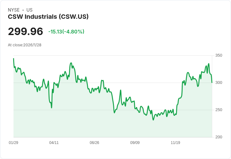Click the 299.96 closing price
Viewport: 231px width, 159px height.
tap(25, 32)
